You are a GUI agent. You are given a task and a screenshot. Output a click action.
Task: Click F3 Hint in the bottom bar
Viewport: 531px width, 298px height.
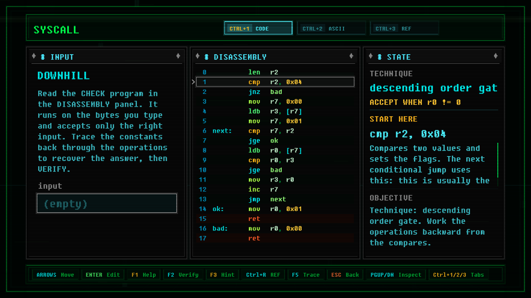click(x=222, y=275)
